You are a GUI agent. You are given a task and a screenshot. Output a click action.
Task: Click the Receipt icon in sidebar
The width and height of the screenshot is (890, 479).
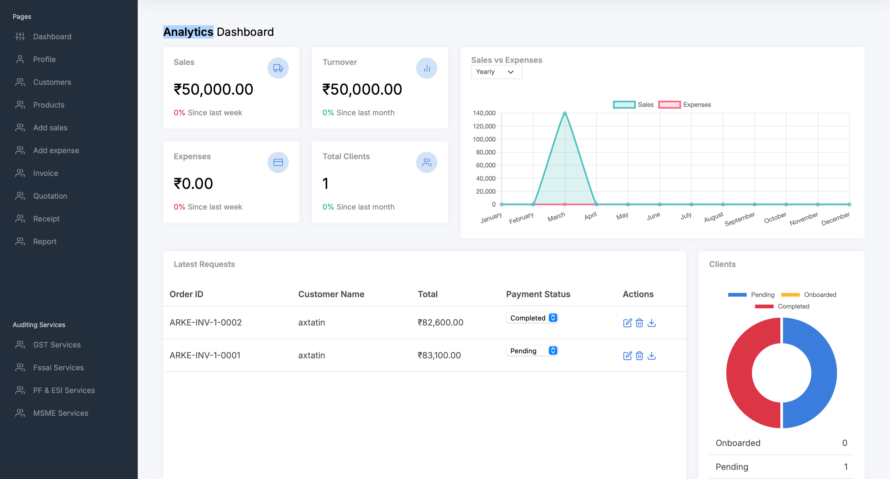pos(20,219)
